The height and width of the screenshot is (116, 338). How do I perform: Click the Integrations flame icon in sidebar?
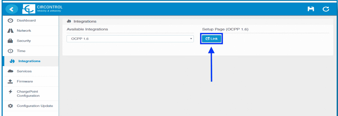pyautogui.click(x=12, y=61)
